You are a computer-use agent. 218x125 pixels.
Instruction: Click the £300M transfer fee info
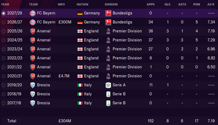pyautogui.click(x=65, y=22)
